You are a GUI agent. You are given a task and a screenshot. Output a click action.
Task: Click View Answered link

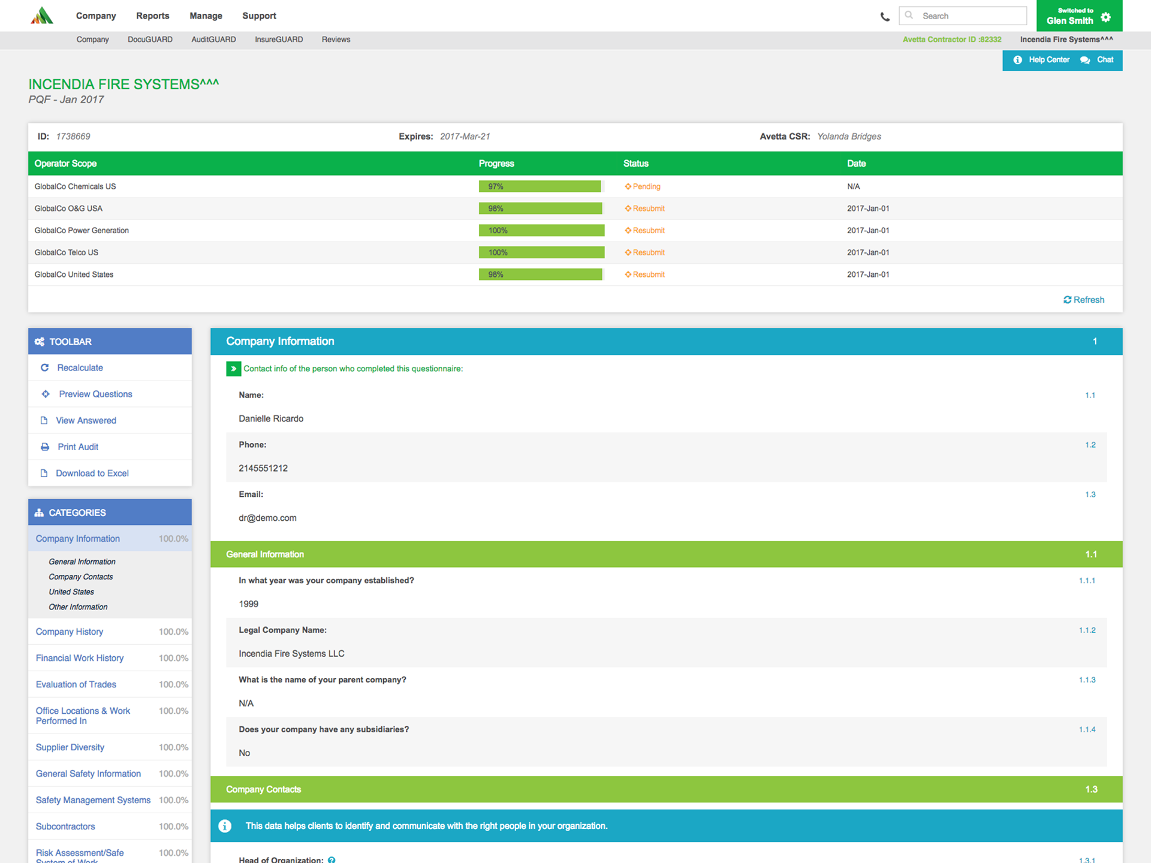(86, 420)
